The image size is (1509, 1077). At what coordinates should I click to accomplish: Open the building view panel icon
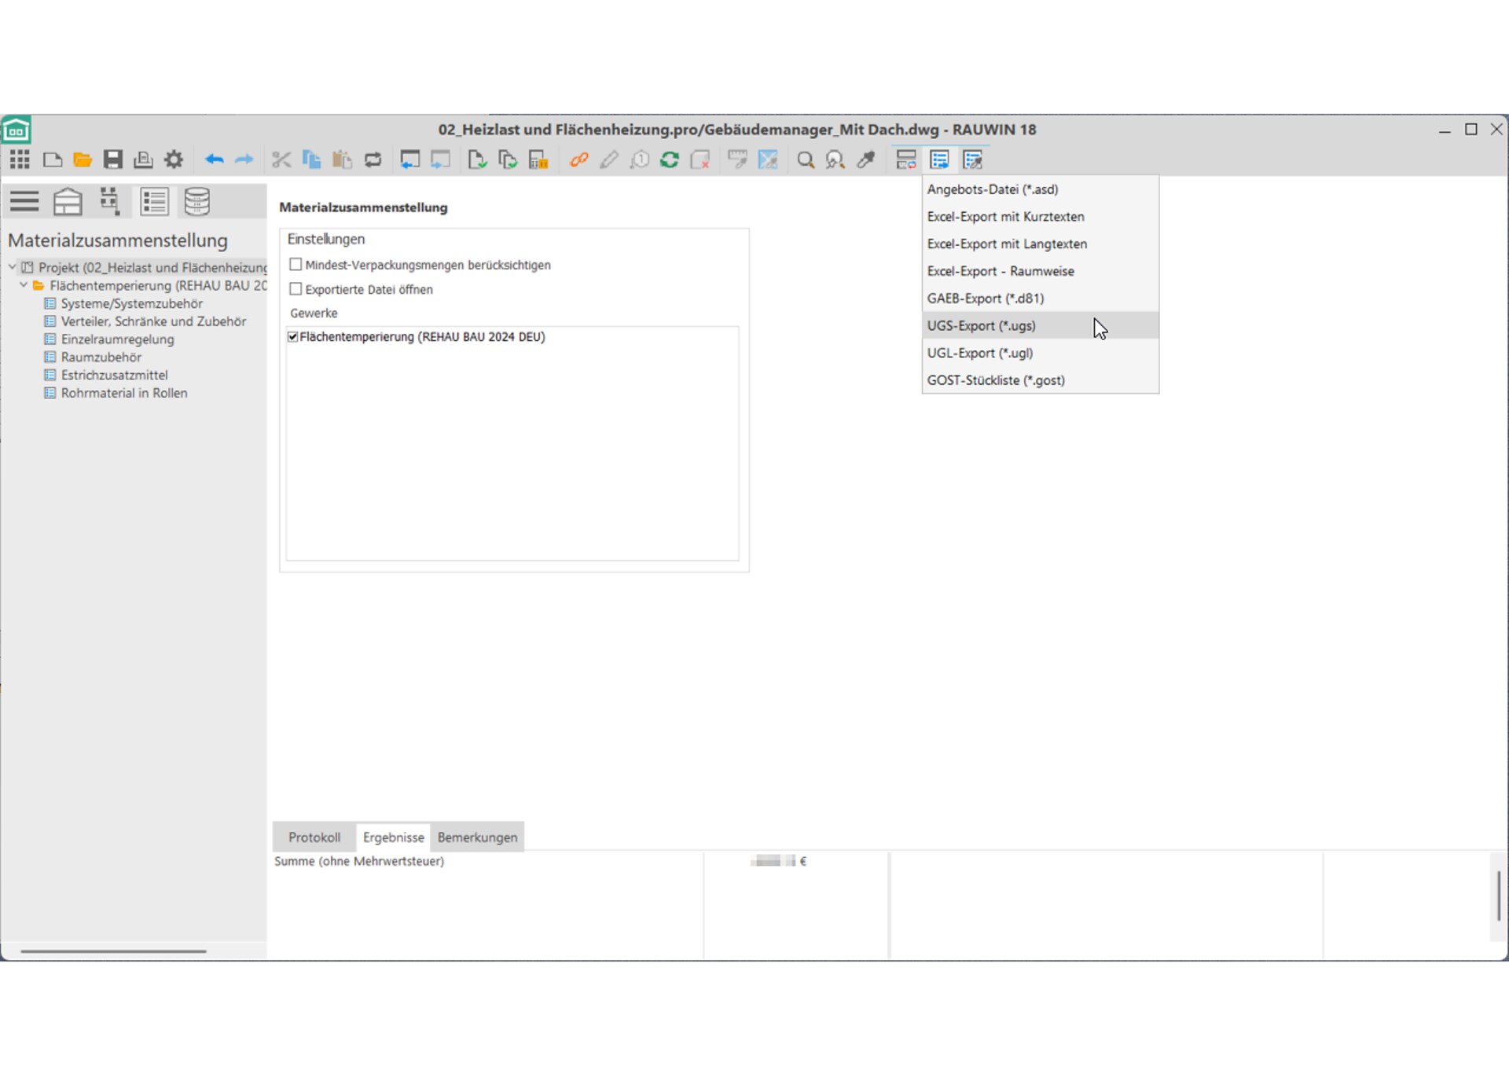point(68,202)
